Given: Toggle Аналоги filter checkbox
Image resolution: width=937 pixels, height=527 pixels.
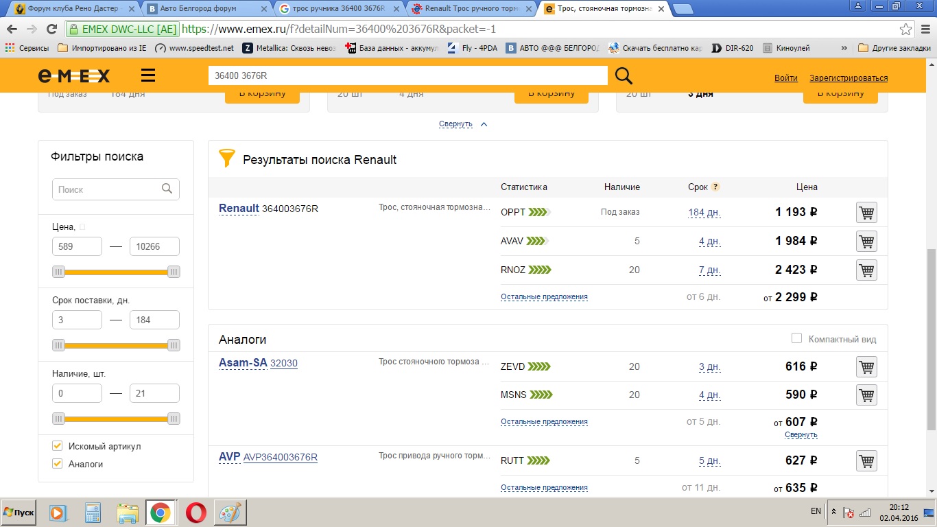Looking at the screenshot, I should [58, 464].
